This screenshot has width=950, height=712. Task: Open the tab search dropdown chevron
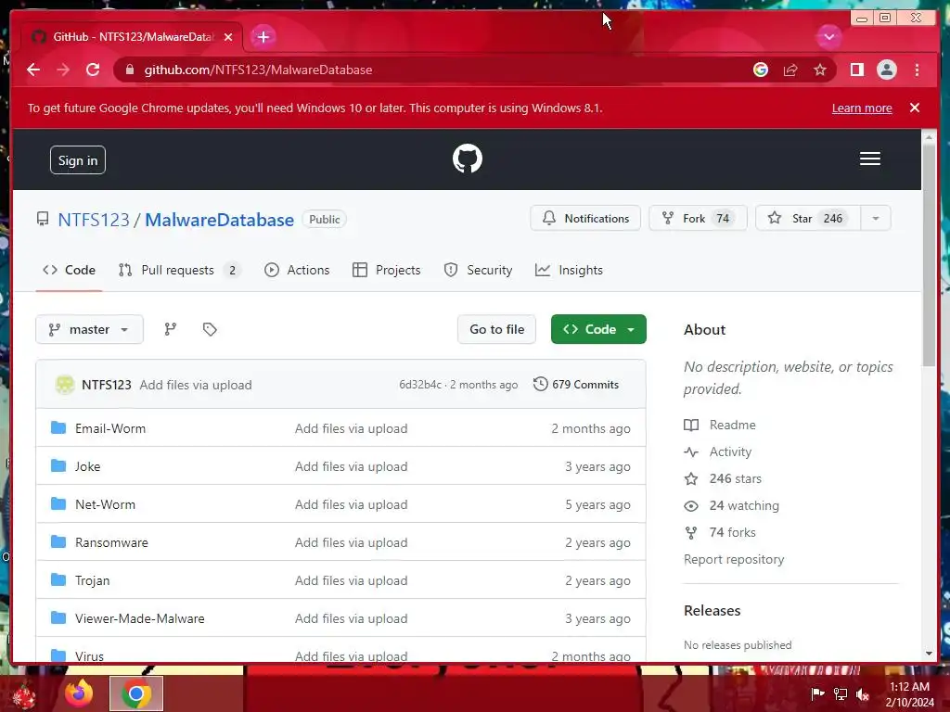(828, 37)
